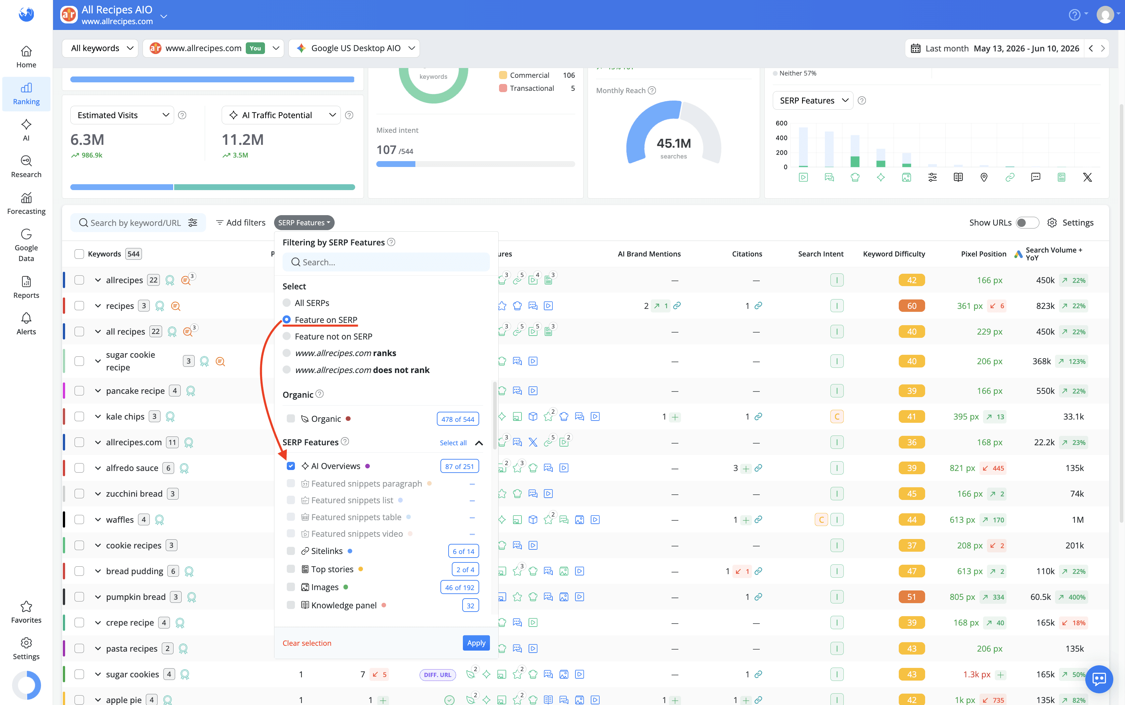Image resolution: width=1125 pixels, height=705 pixels.
Task: Click the Keyword Difficulty column header
Action: tap(894, 254)
